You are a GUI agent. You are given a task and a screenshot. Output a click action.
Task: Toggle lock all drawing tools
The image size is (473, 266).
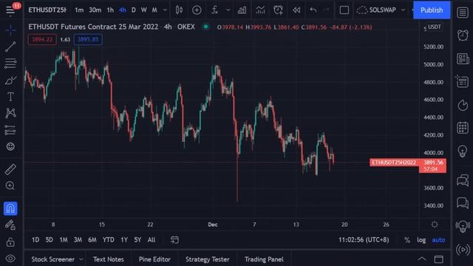point(10,242)
